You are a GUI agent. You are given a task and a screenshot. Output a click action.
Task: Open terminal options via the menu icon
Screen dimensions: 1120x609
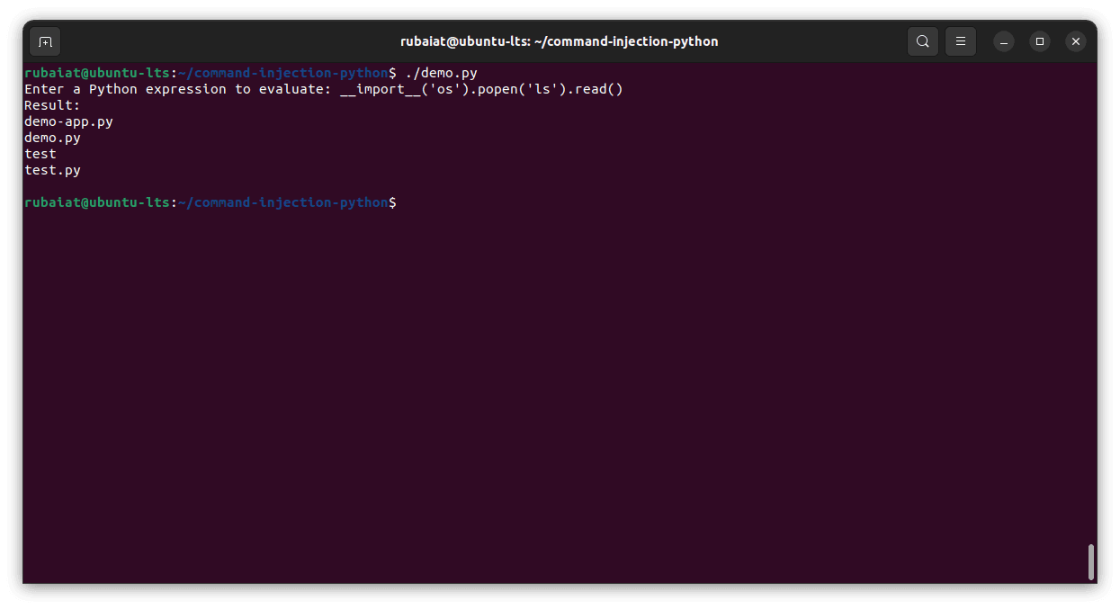[961, 41]
